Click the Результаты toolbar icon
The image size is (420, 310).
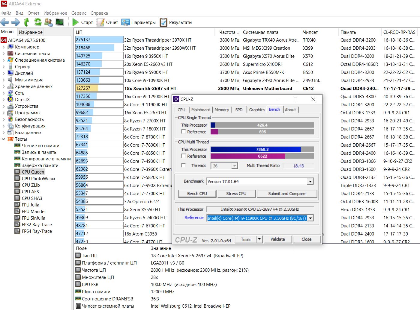(163, 22)
